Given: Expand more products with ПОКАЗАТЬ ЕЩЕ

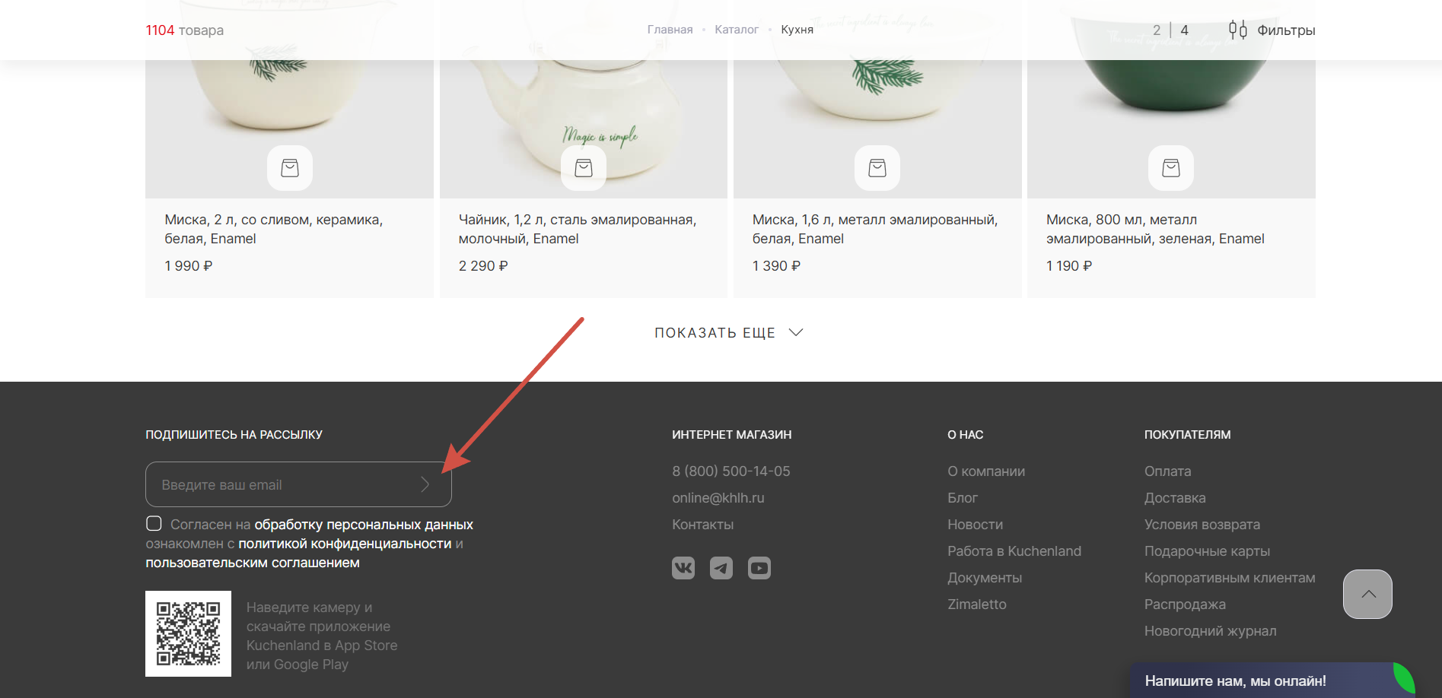Looking at the screenshot, I should click(729, 332).
